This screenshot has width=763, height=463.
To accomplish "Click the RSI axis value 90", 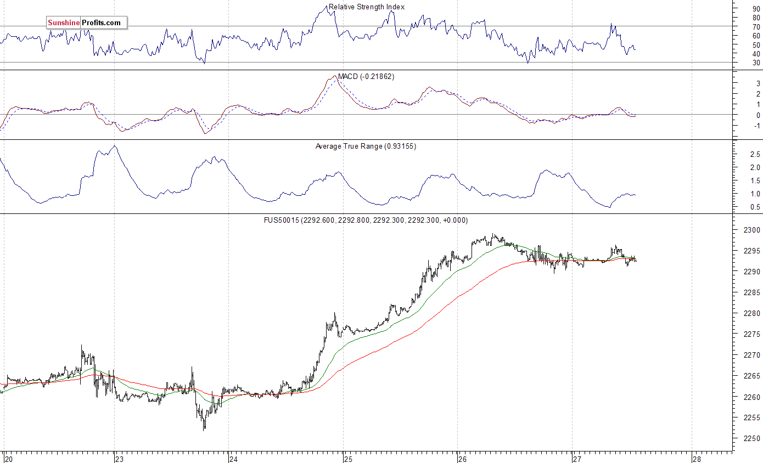I will 756,8.
